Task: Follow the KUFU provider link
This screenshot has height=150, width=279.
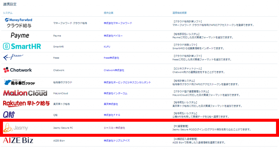Action: 107,47
